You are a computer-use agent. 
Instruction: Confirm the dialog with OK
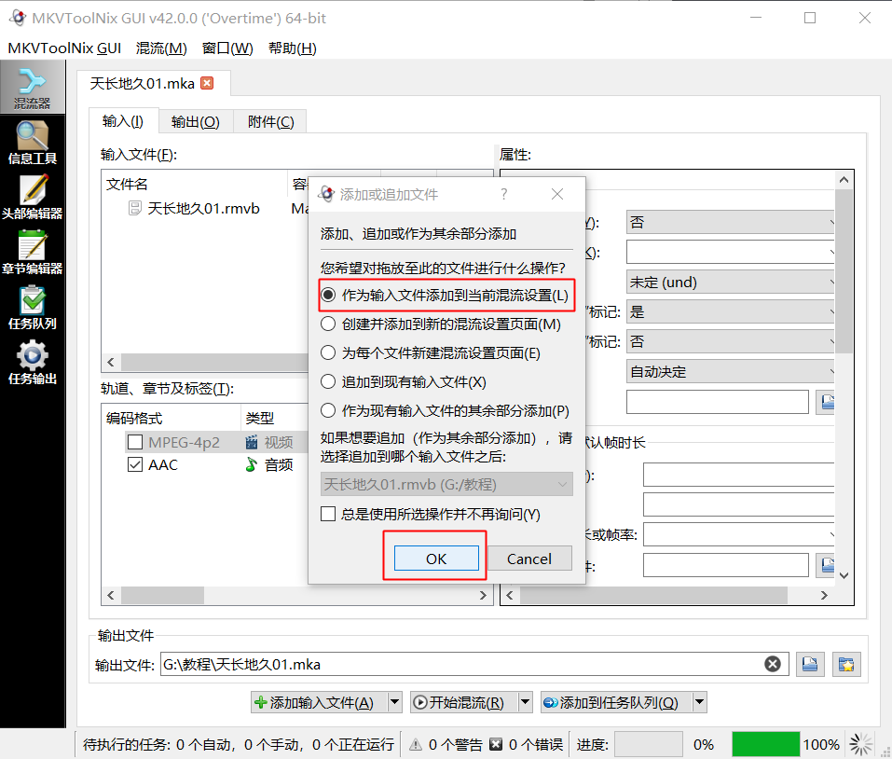(x=436, y=559)
